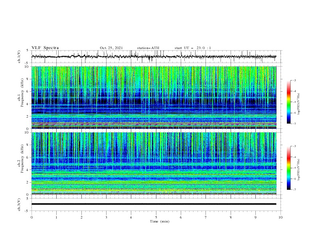
Task: Click time axis tick label '3'
Action: click(x=106, y=217)
